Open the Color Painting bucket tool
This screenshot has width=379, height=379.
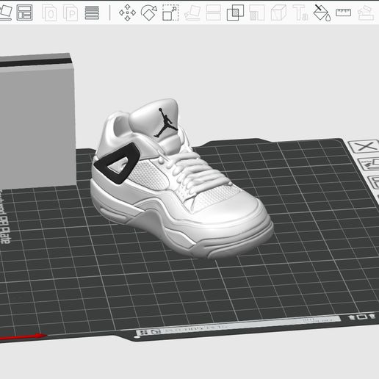coord(322,12)
